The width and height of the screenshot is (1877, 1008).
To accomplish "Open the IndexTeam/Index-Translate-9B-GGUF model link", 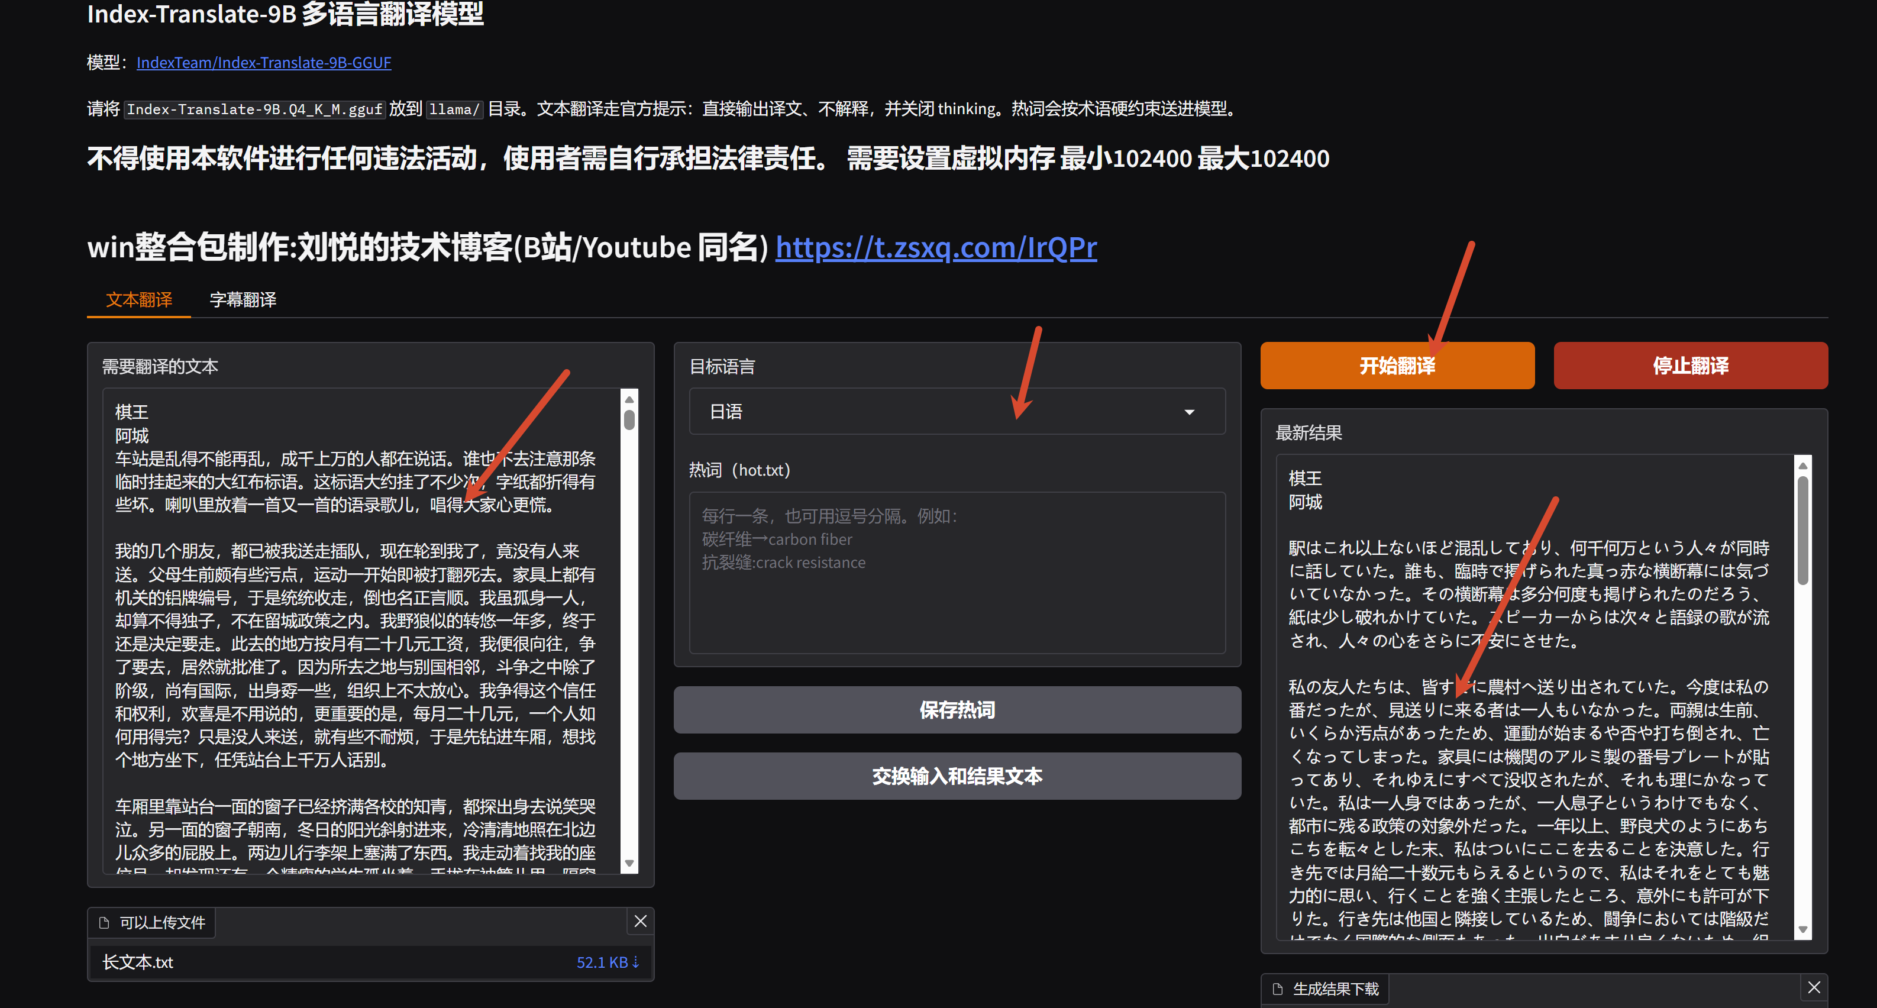I will (x=264, y=63).
